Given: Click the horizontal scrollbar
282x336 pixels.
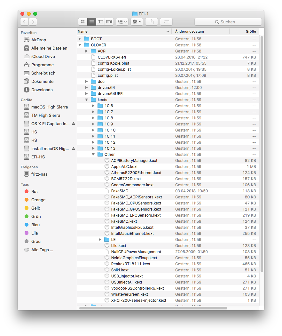Looking at the screenshot, I should [153, 308].
